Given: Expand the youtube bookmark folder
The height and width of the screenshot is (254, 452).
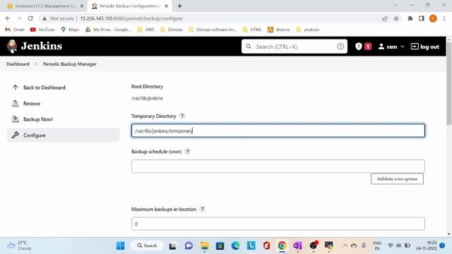Looking at the screenshot, I should [x=308, y=30].
